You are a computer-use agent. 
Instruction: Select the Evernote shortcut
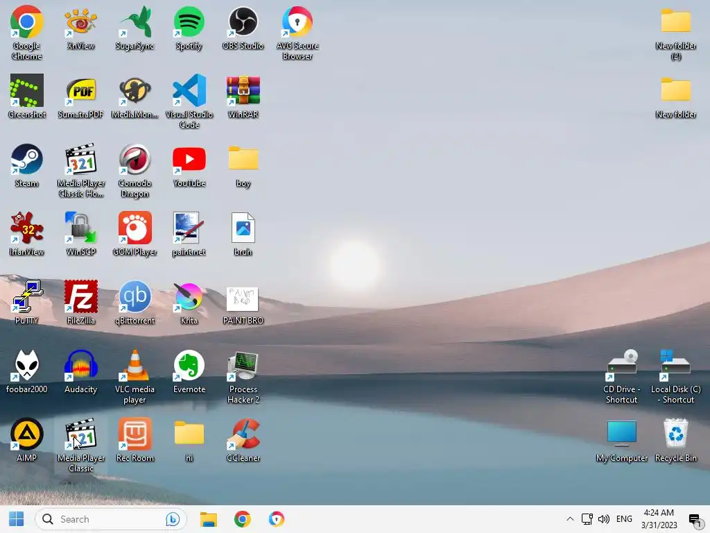[189, 365]
